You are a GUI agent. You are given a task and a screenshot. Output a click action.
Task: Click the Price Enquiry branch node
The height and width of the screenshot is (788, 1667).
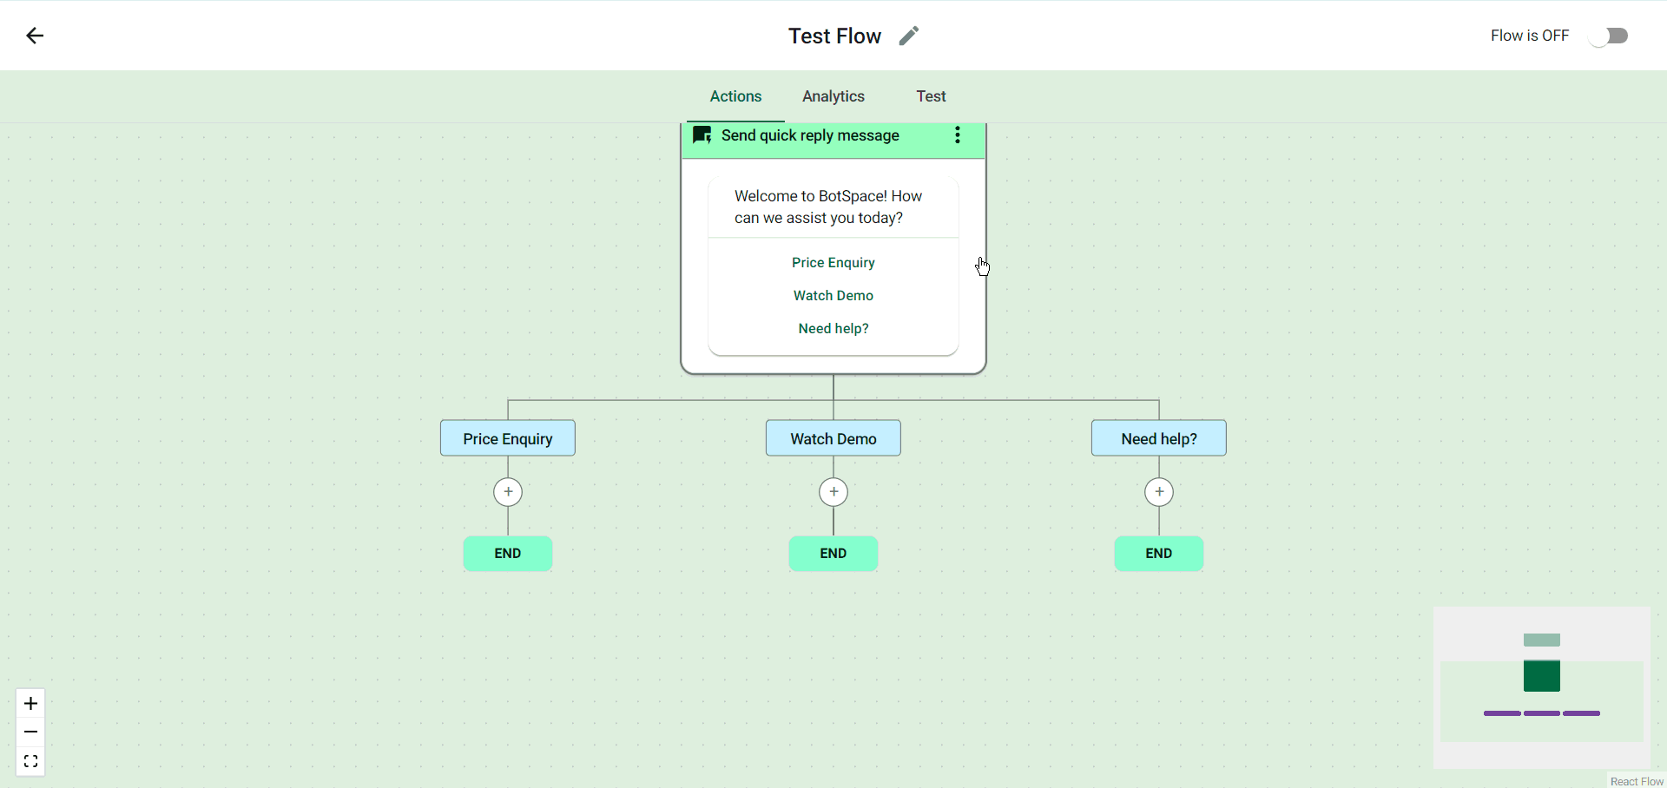coord(508,438)
